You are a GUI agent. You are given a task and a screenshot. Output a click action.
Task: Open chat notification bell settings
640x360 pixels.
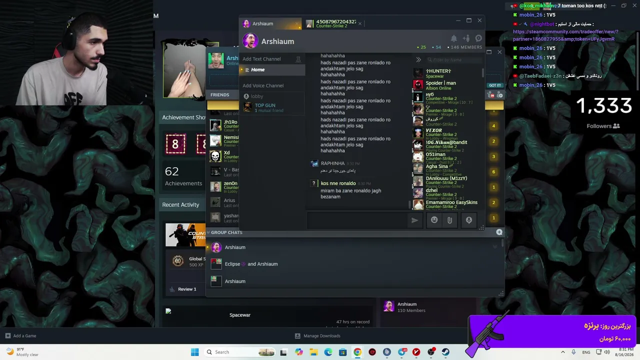point(454,38)
